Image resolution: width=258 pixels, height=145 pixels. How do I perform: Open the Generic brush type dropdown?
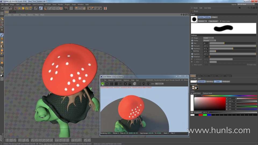point(202,21)
